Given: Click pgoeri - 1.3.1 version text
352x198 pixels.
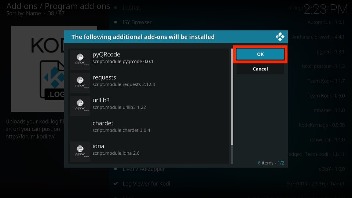Looking at the screenshot, I should point(330,52).
